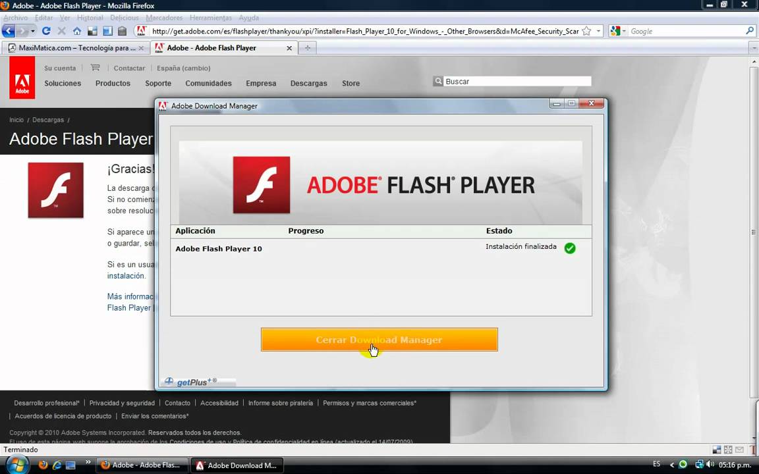Screen dimensions: 759x474
Task: Click the Delicious bookmarks toolbar icon
Action: [92, 31]
